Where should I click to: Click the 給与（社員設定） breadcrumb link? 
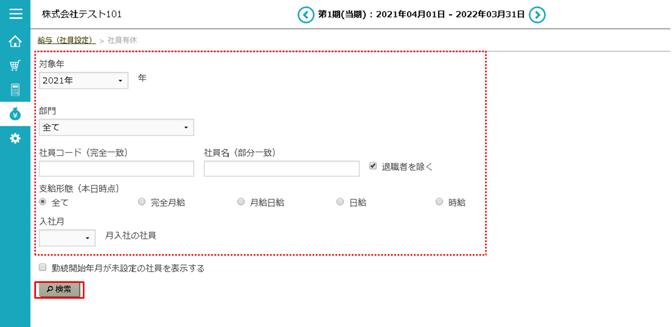point(66,40)
